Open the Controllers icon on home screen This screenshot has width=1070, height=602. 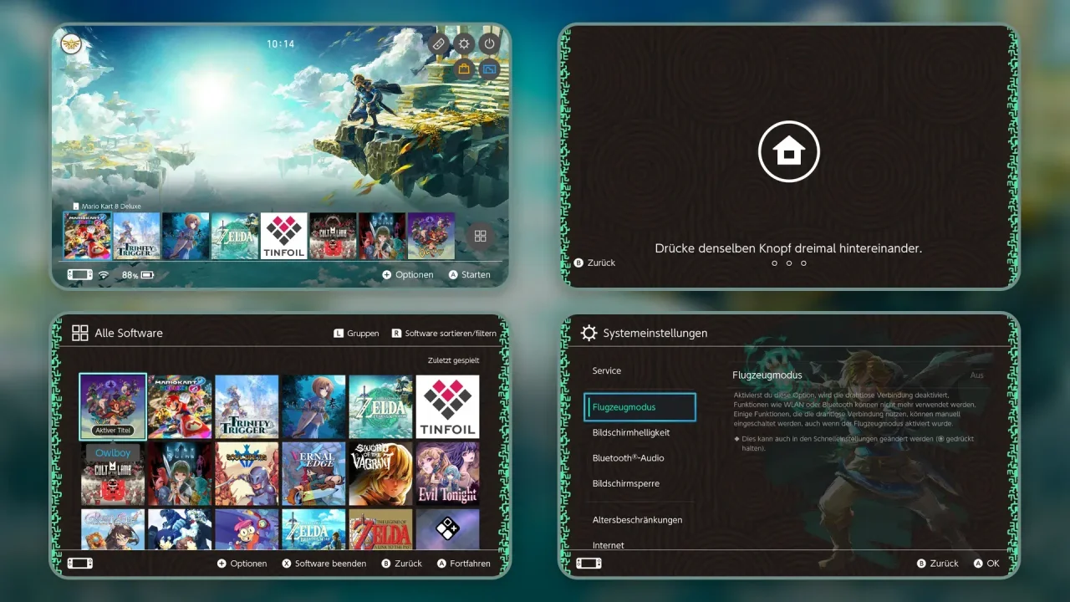439,43
